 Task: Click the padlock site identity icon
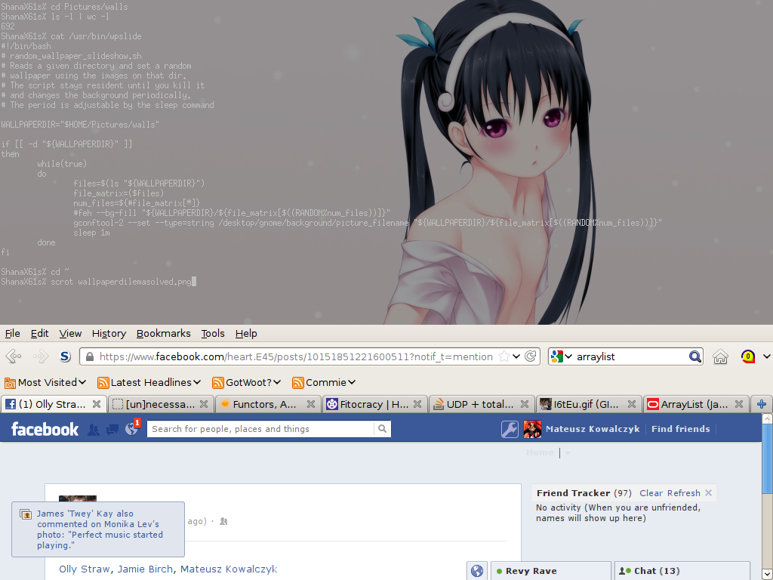point(90,356)
